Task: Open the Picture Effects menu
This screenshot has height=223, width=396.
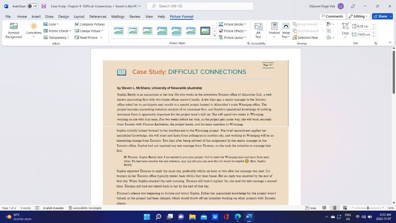Action: coord(232,31)
